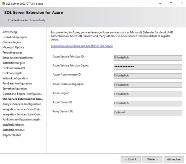Minimize the setup window
186x164 pixels.
tap(160, 3)
